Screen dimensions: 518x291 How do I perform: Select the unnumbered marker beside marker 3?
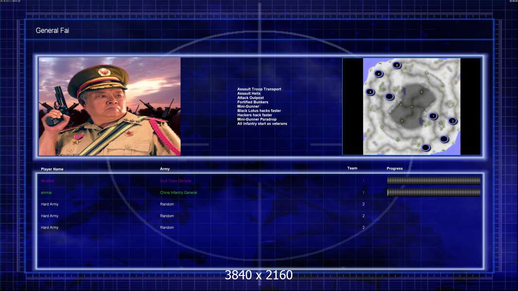point(390,97)
